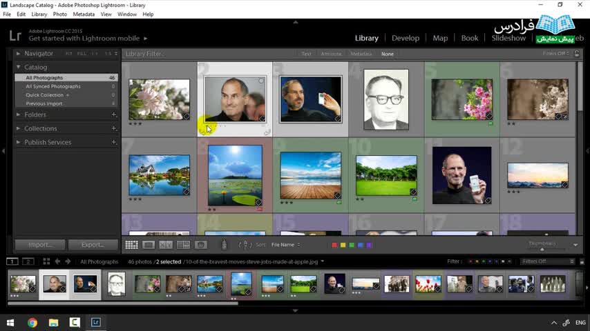Click rotate arrow on selected photo 2

[267, 132]
